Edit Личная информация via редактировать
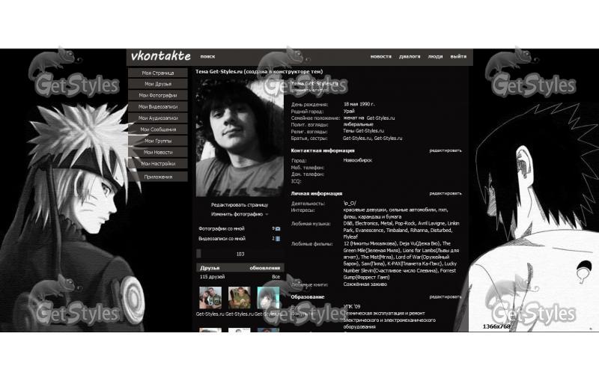The width and height of the screenshot is (599, 381). [445, 194]
